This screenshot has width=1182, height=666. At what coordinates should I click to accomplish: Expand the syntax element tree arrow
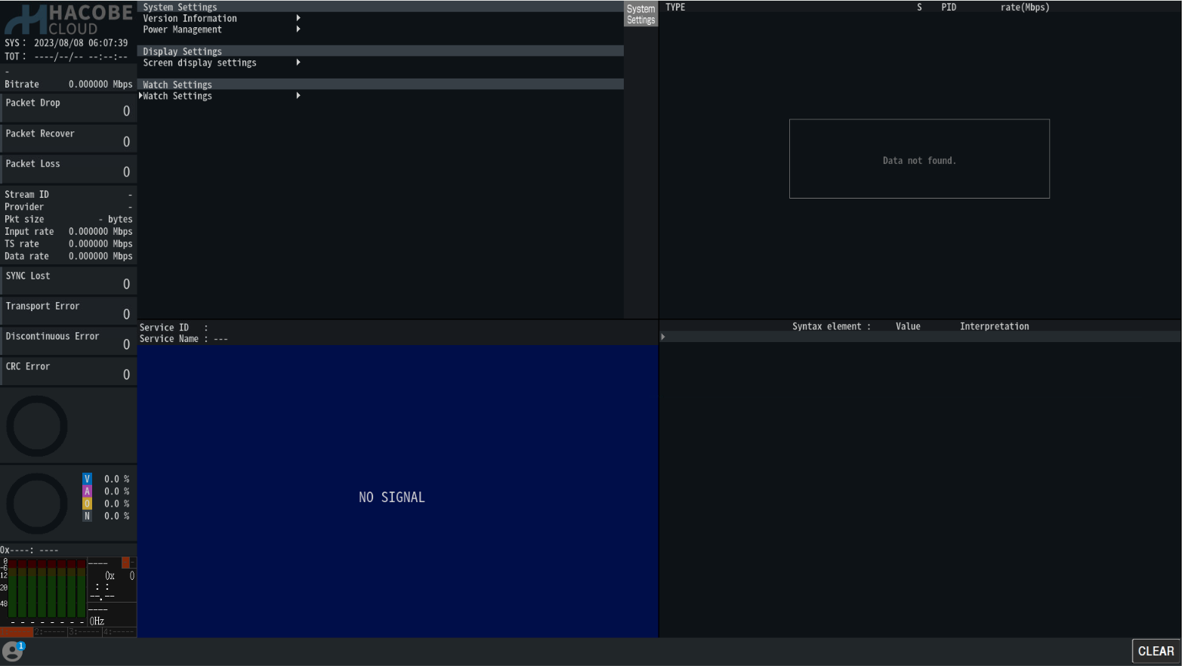coord(663,337)
